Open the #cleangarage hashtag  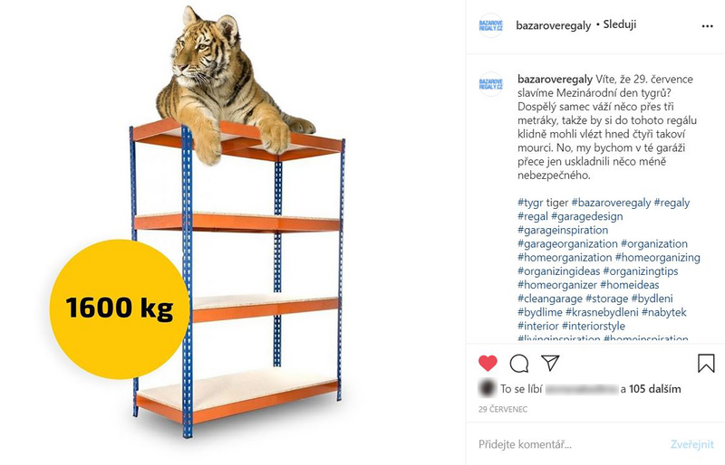click(x=550, y=299)
